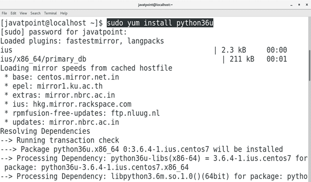Click 'package: python36u-3.6.4-1.ius.centos7.x86_64' line
The width and height of the screenshot is (311, 182).
(97, 168)
